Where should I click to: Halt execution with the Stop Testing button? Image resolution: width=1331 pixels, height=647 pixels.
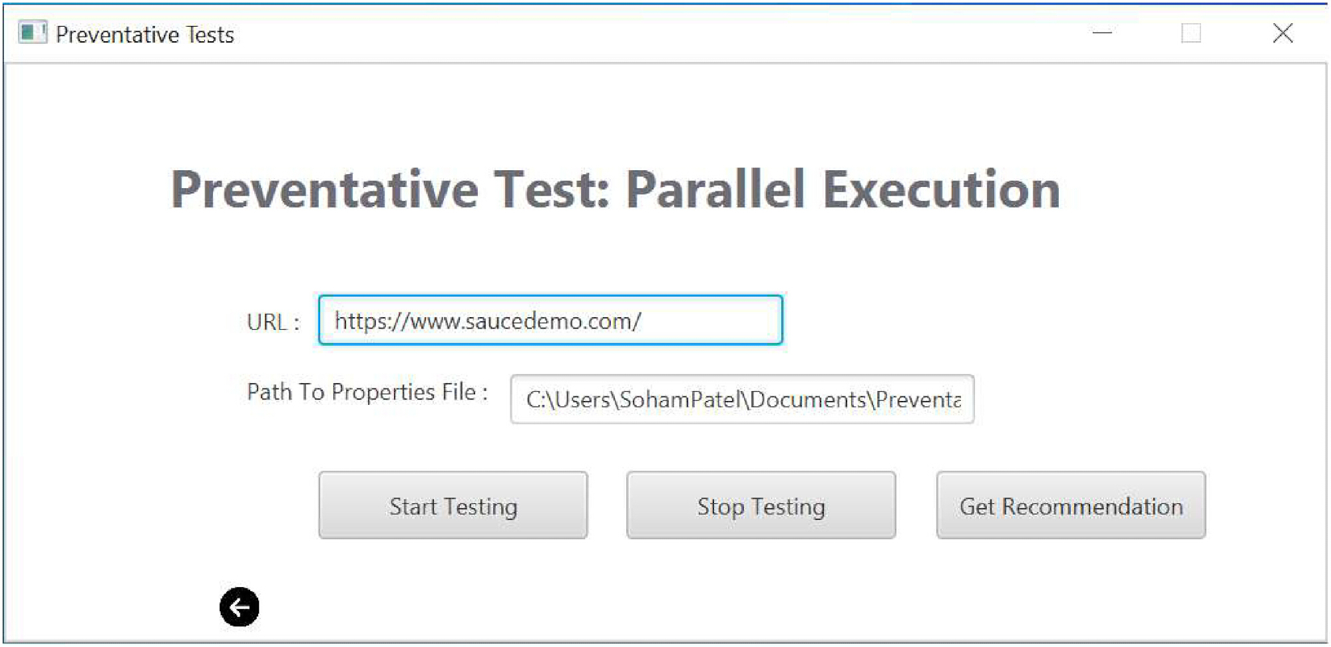(x=761, y=505)
